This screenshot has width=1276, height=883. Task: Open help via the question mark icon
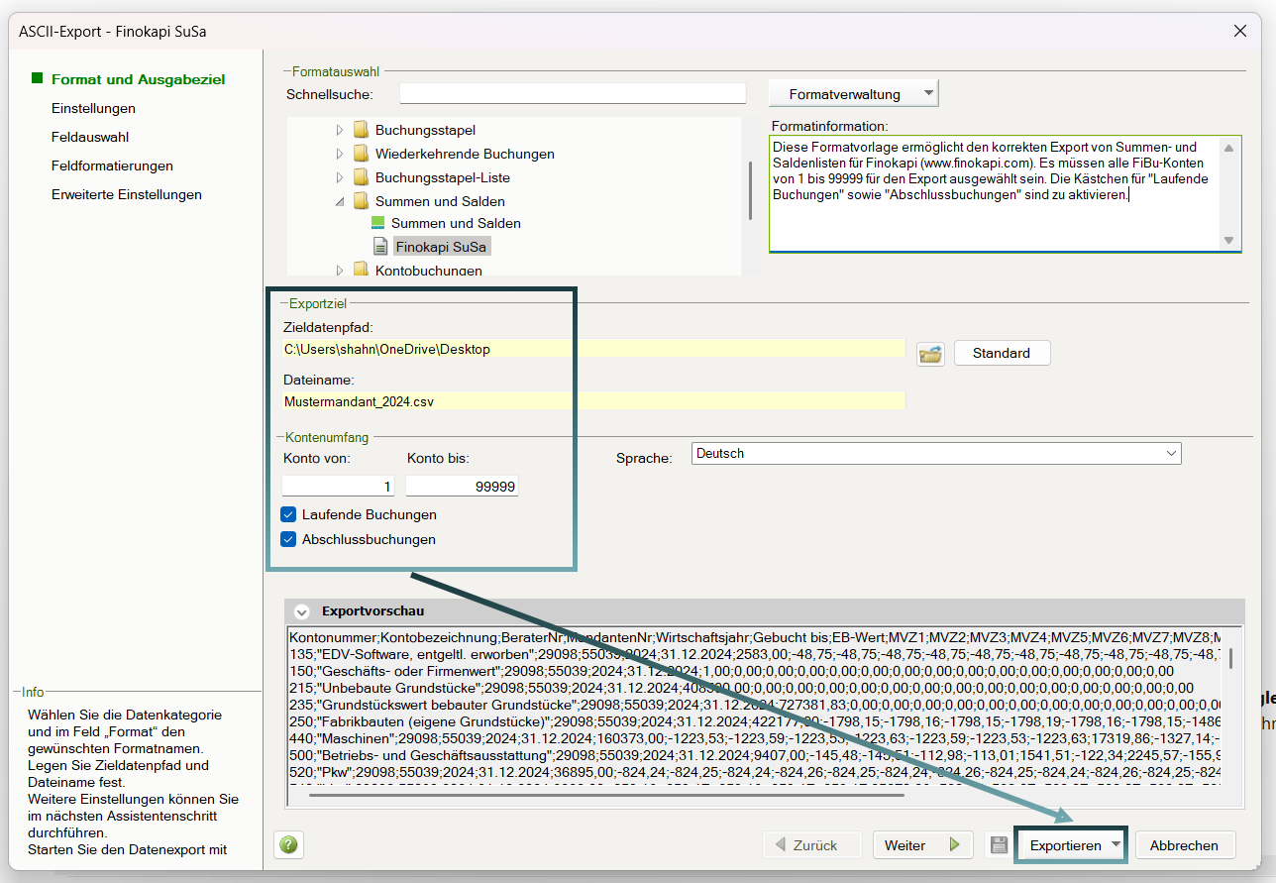pos(288,845)
